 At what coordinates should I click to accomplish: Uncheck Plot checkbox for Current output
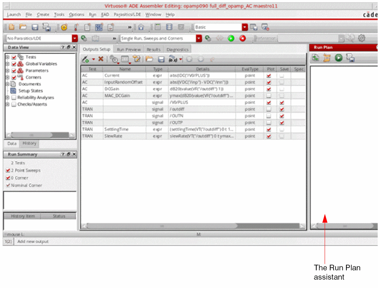[x=269, y=76]
